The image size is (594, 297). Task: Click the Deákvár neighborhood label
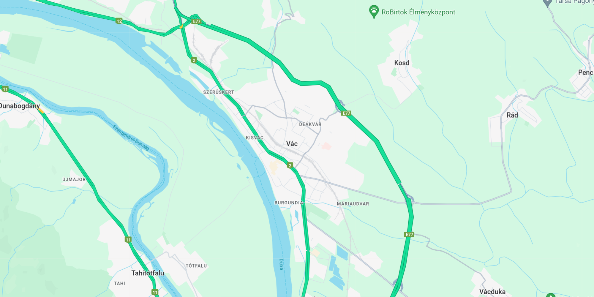[x=310, y=124]
